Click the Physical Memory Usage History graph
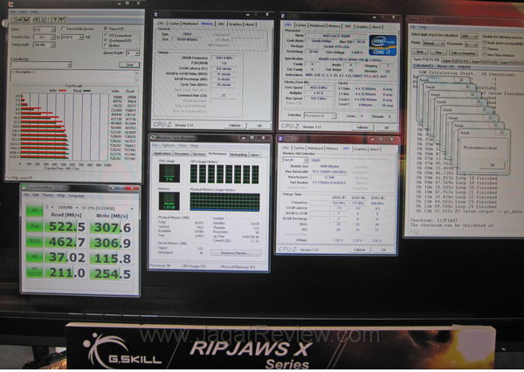Screen dimensions: 524x372 224,202
